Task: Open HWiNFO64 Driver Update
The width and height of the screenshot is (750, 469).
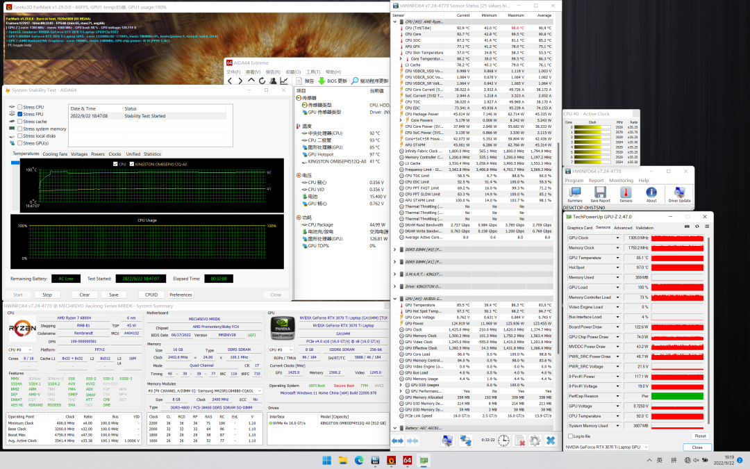Action: click(678, 192)
